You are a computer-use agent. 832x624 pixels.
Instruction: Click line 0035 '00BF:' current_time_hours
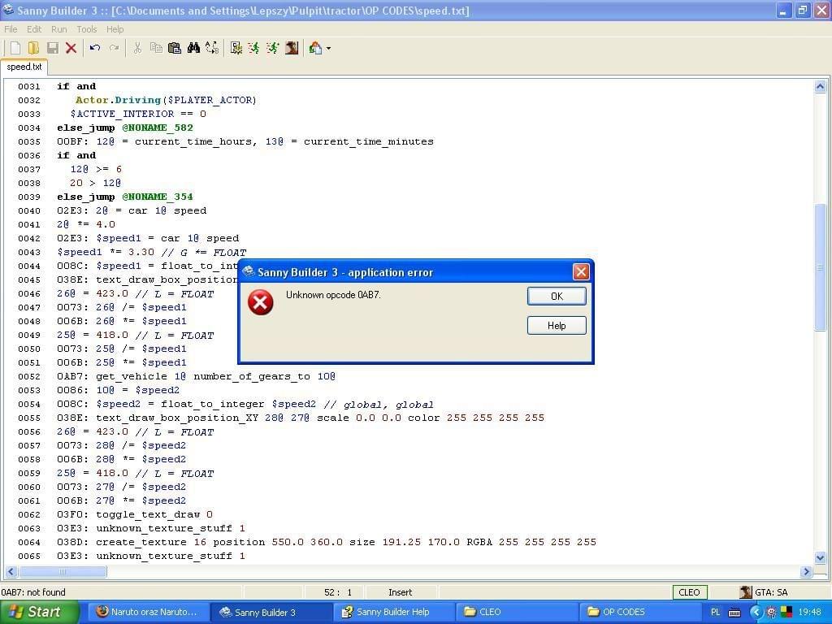point(245,141)
